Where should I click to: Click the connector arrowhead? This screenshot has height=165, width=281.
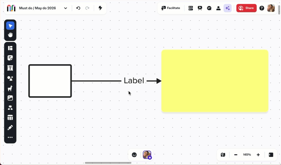click(159, 81)
